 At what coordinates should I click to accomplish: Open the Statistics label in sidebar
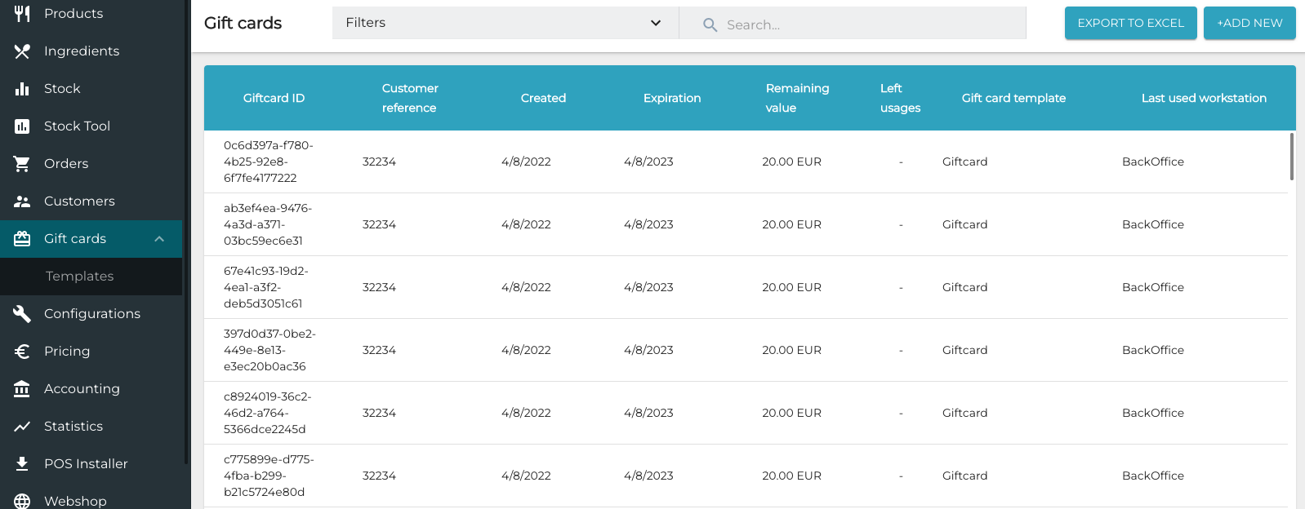pos(73,426)
